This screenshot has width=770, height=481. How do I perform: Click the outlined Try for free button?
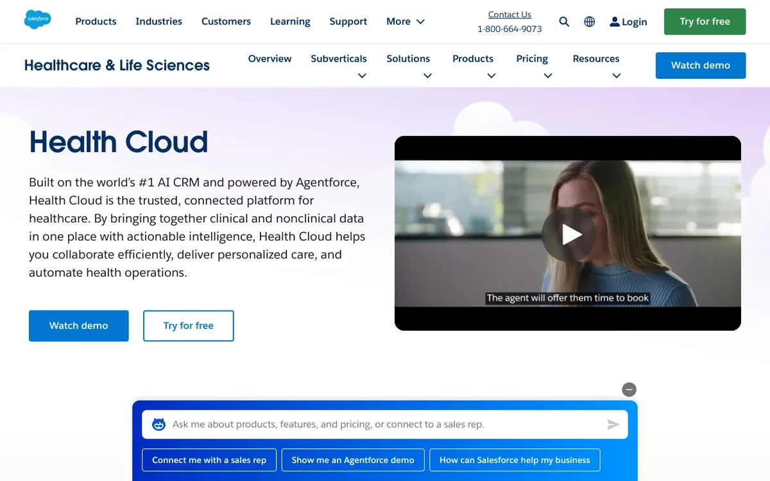point(189,326)
